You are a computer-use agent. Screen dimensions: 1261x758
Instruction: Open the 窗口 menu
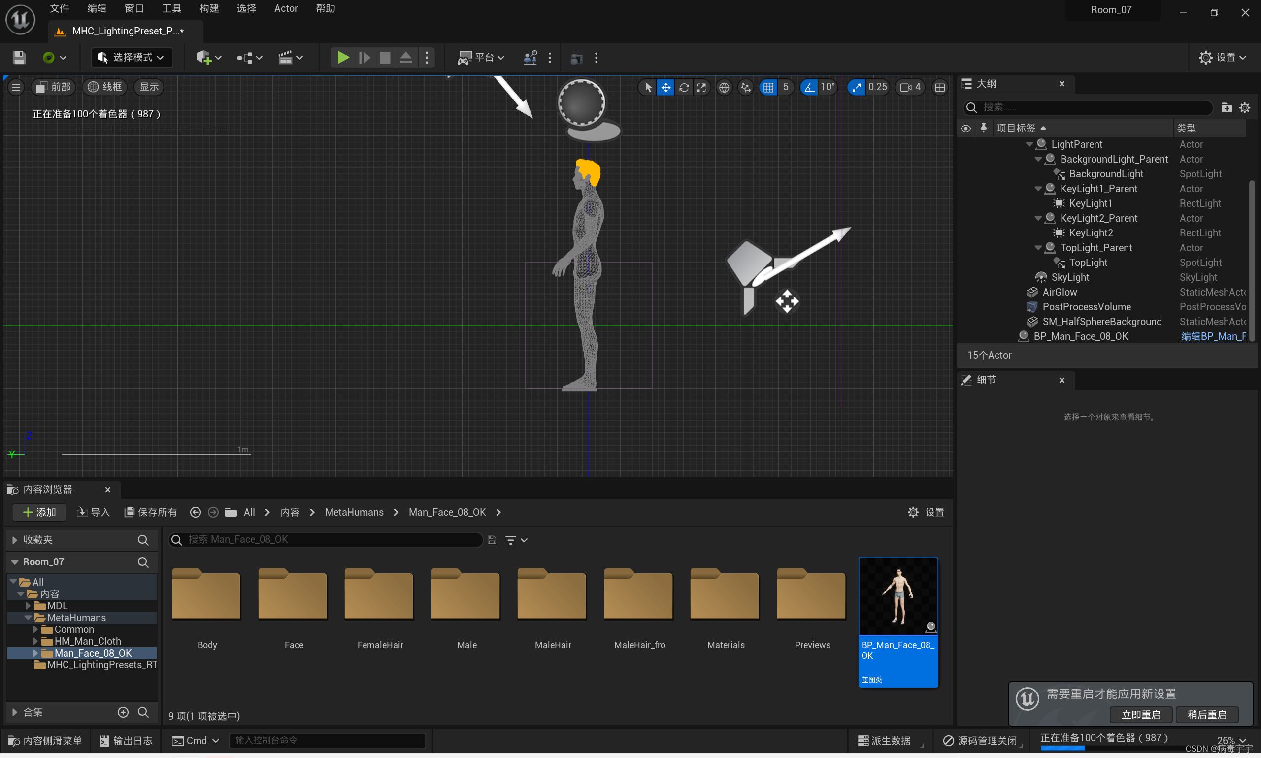[134, 9]
